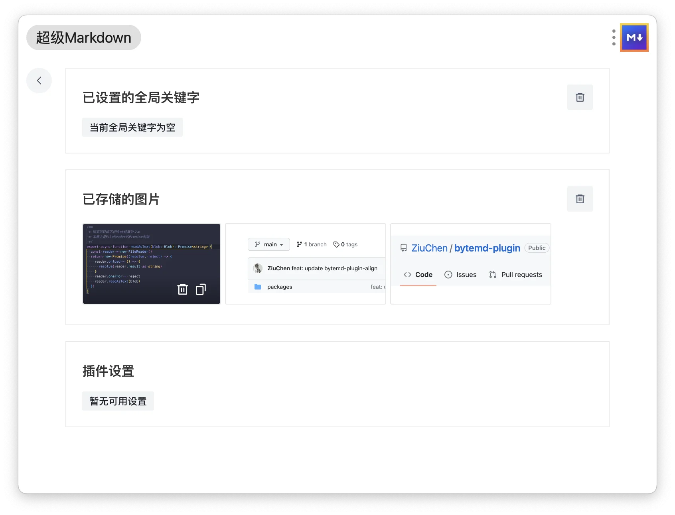This screenshot has height=515, width=675.
Task: Select the 暂无可用设置 label
Action: click(118, 401)
